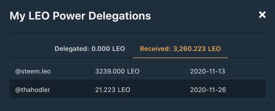The width and height of the screenshot is (275, 111).
Task: Click the word My in the heading
Action: [x=17, y=16]
